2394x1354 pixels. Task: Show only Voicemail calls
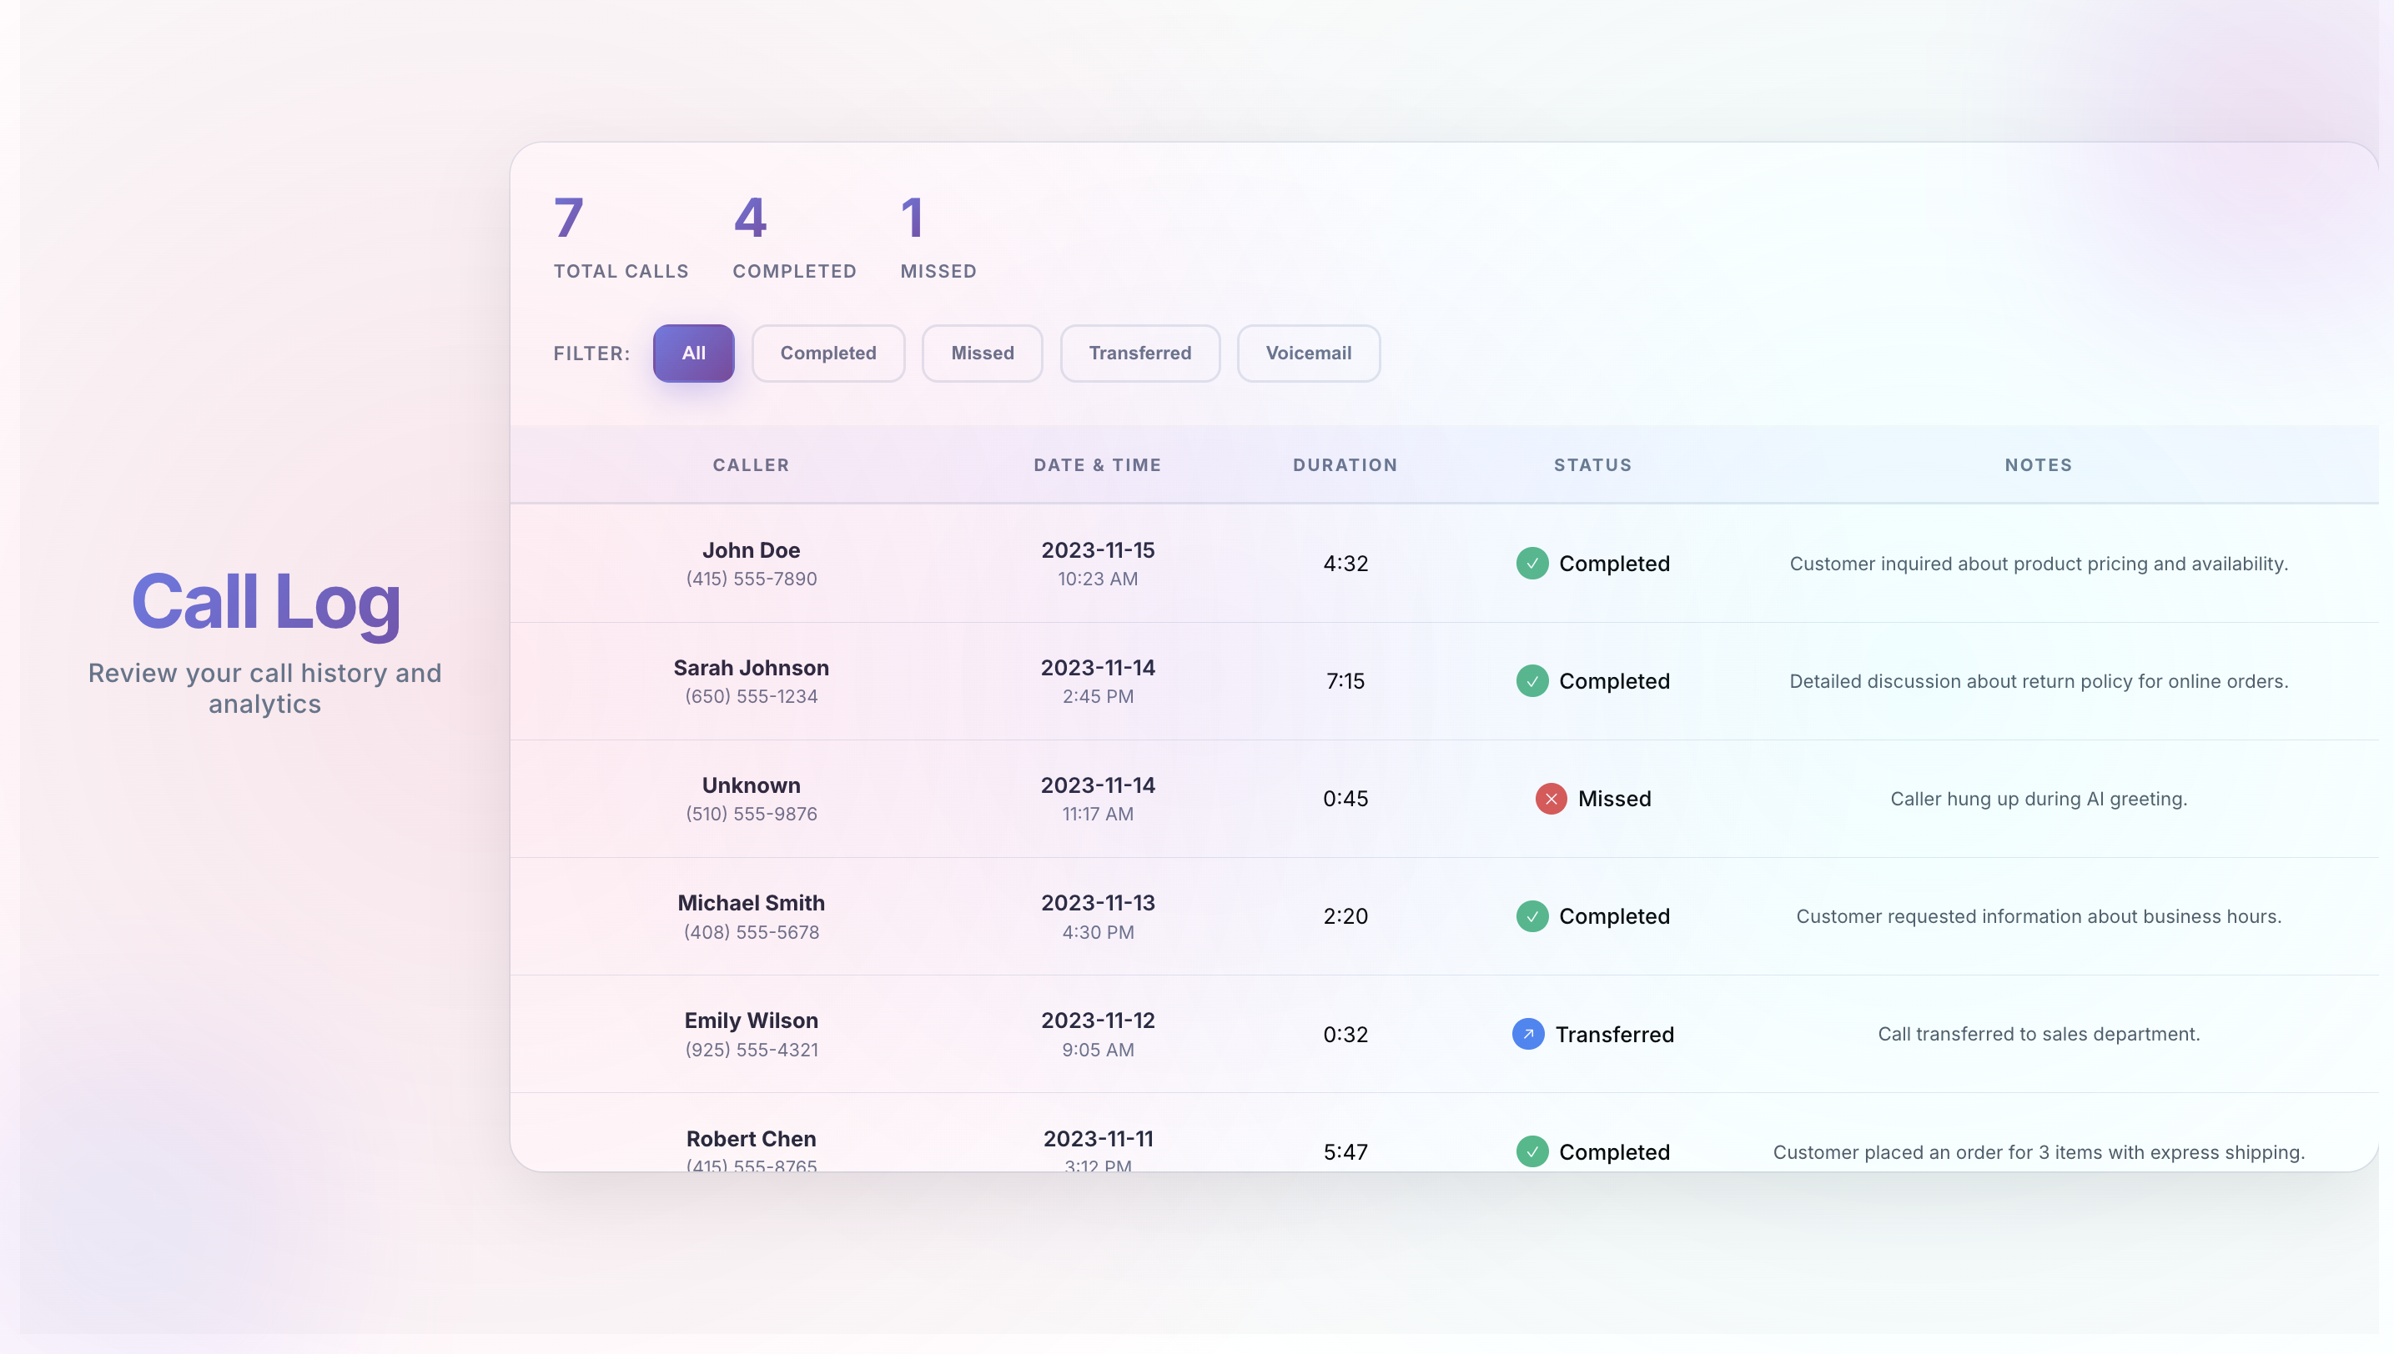1307,354
